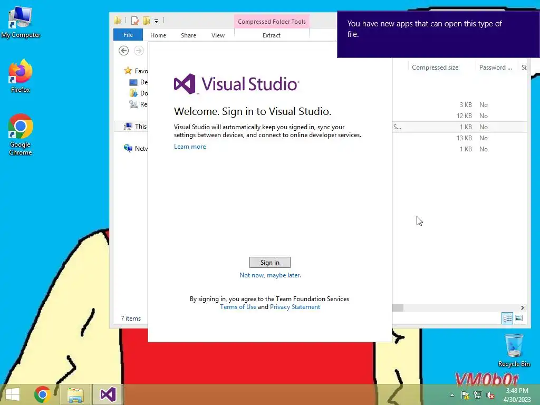Open the clock showing 3:48 PM

tap(517, 395)
